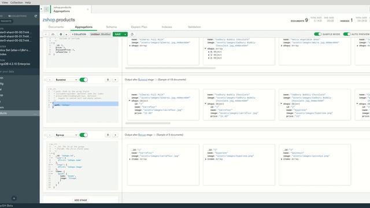370x208 pixels.
Task: Click the info icon beside $unwind output
Action: [x=156, y=80]
